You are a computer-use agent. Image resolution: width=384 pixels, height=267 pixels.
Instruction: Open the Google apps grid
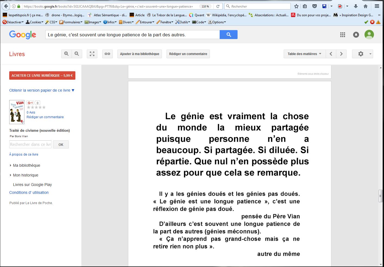coord(343,35)
